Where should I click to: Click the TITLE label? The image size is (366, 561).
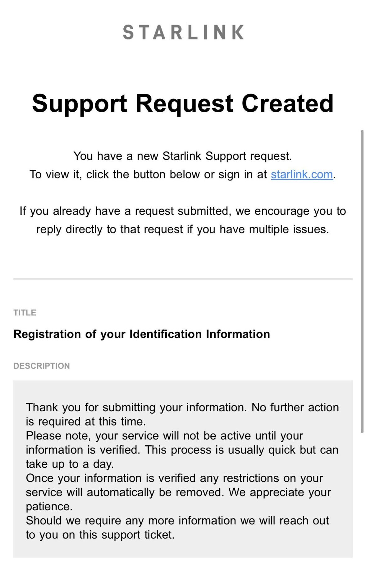pyautogui.click(x=25, y=313)
